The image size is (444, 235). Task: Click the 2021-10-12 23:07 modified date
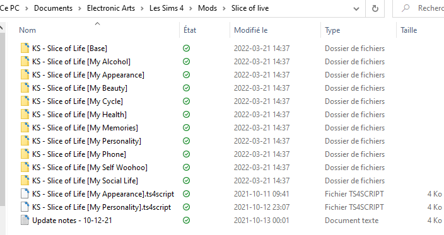(261, 207)
